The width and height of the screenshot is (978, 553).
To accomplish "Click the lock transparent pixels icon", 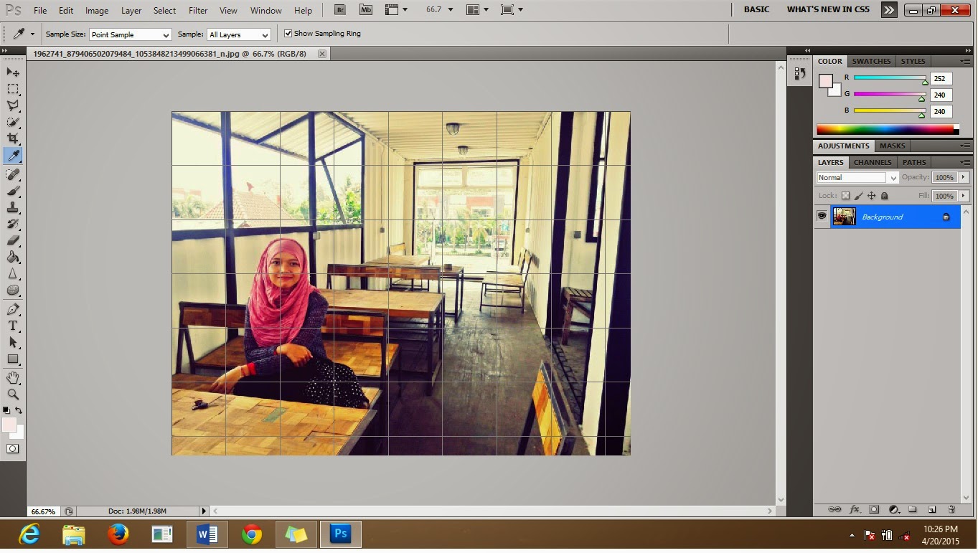I will coord(846,195).
